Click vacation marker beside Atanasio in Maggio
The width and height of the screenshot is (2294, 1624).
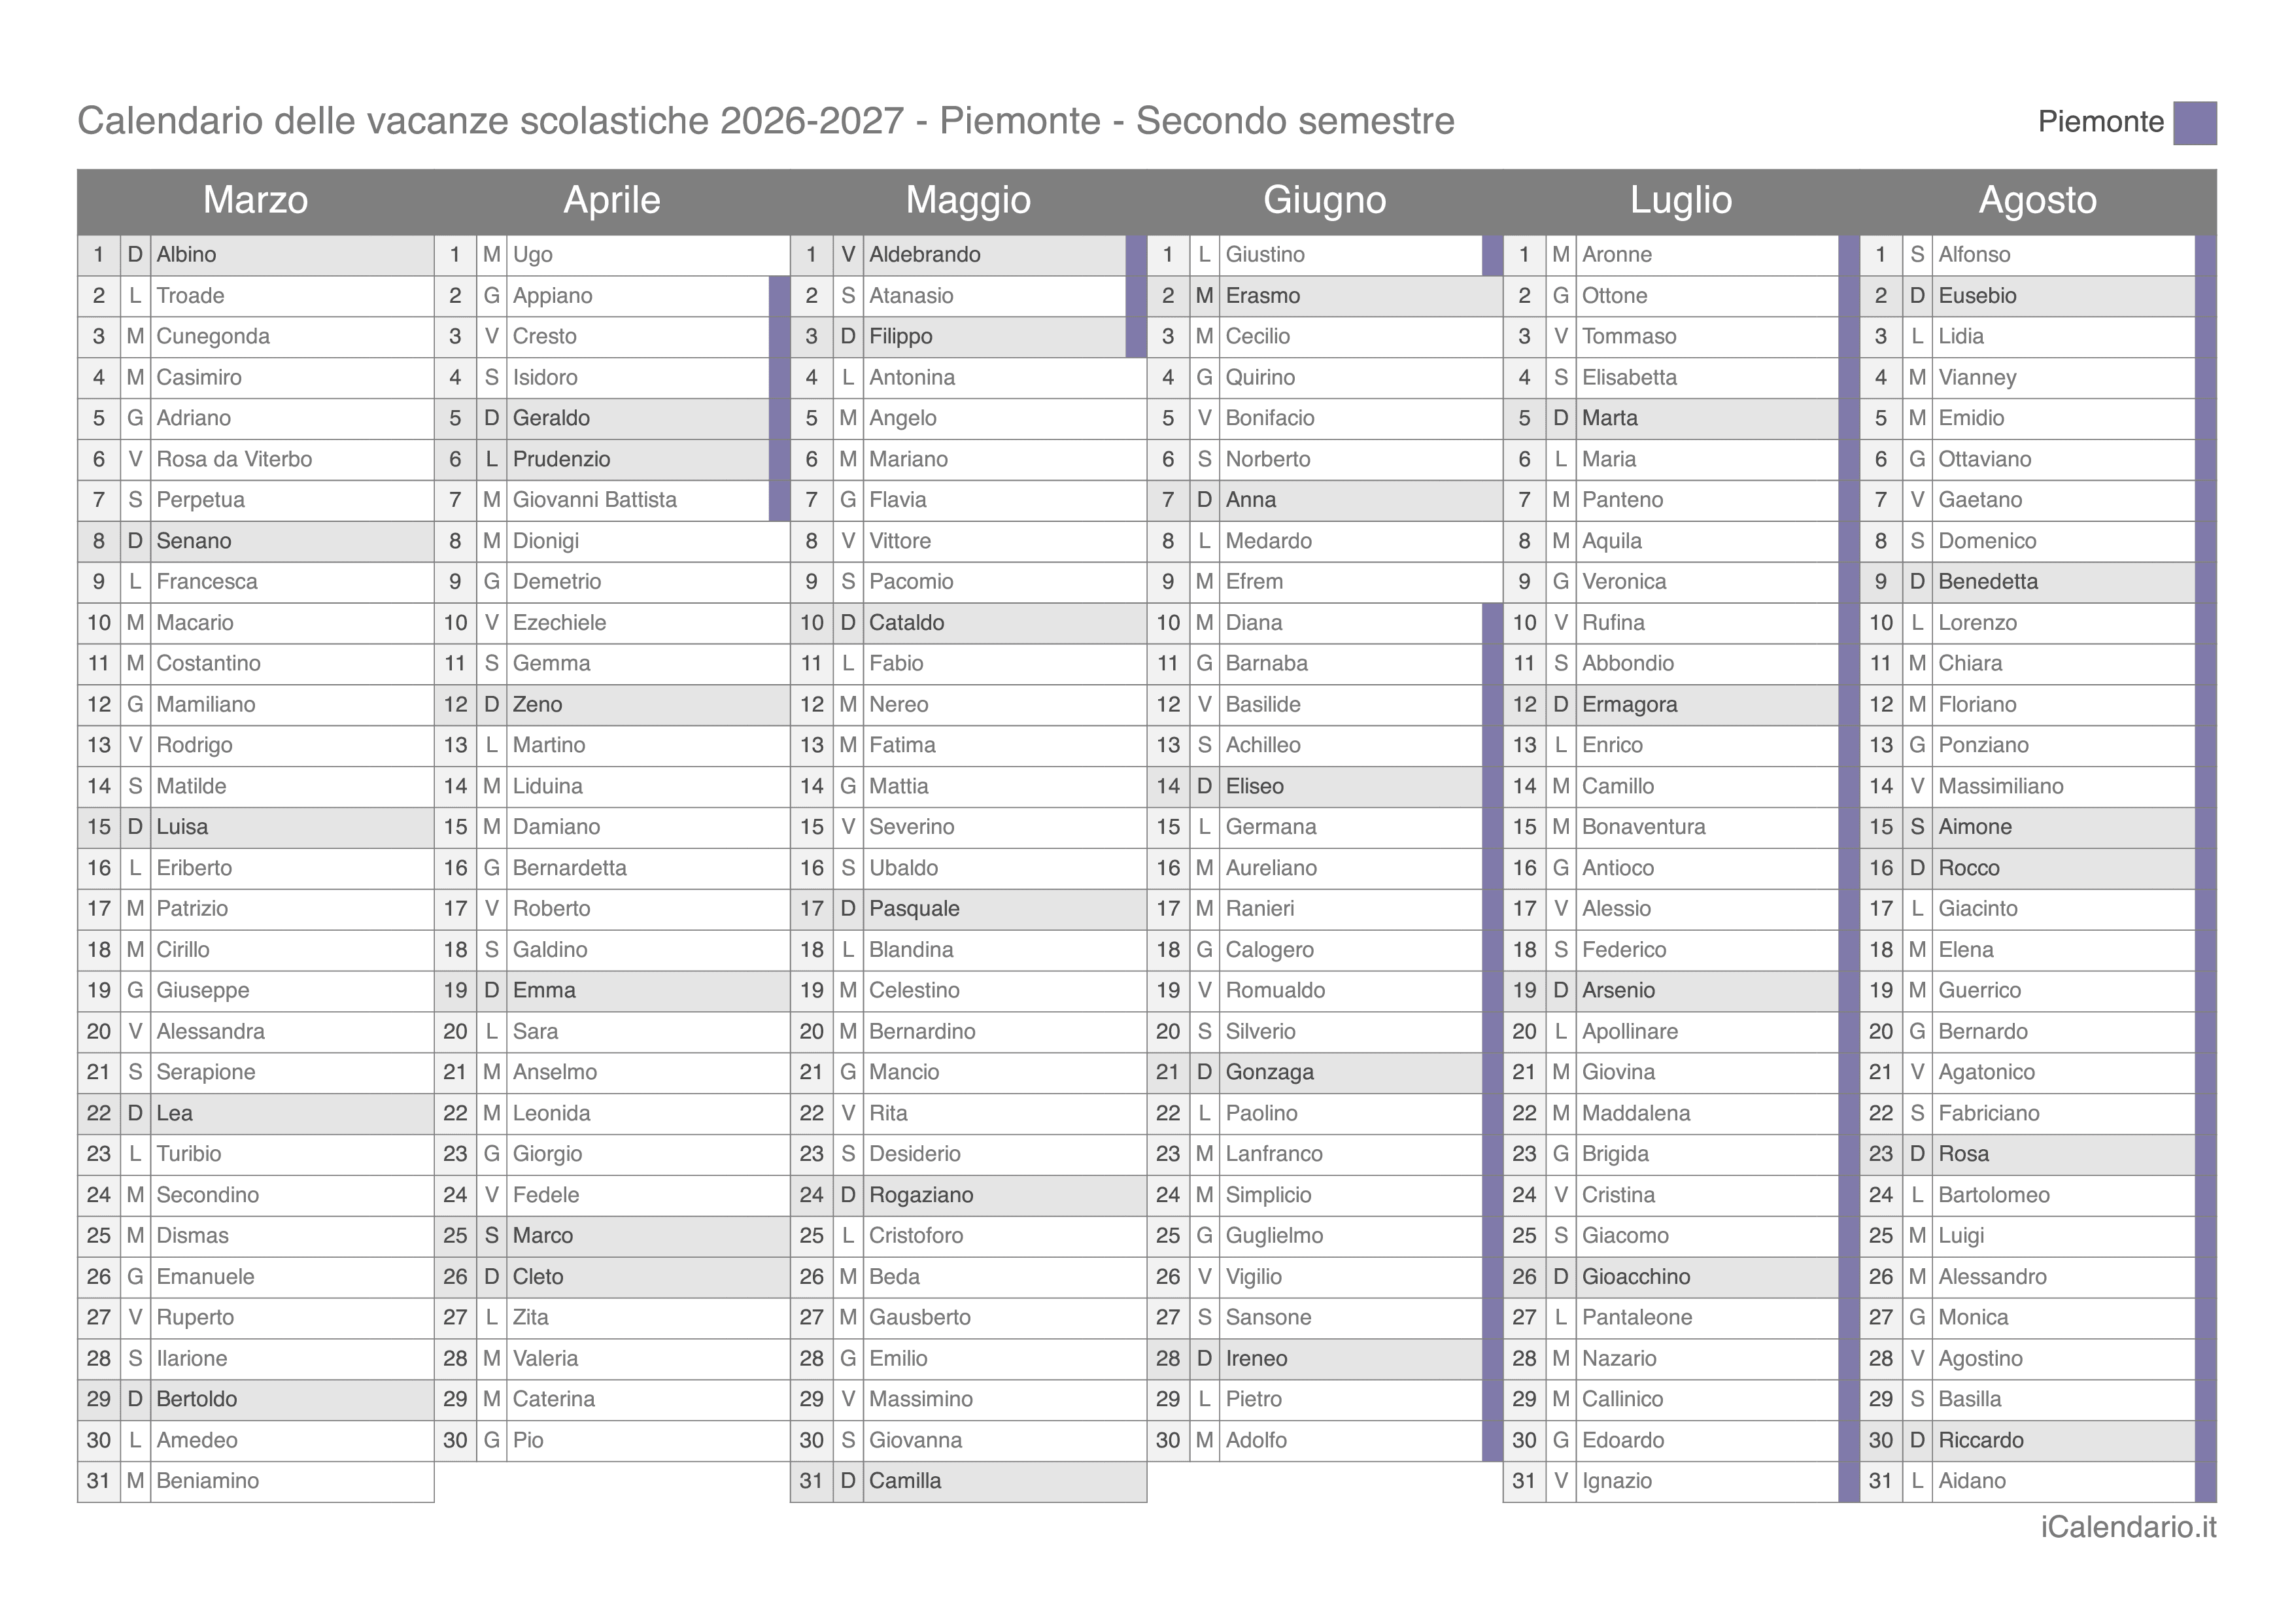pyautogui.click(x=1137, y=296)
